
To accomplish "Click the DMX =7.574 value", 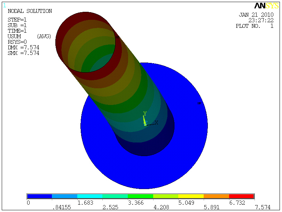I will point(23,47).
